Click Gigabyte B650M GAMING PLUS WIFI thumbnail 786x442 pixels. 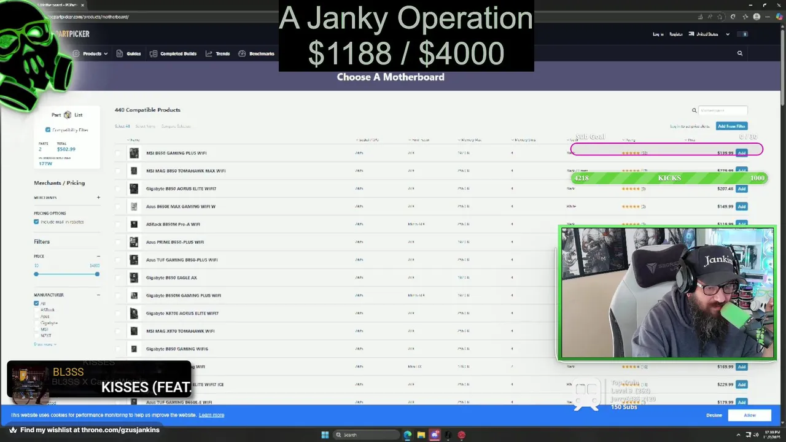pyautogui.click(x=134, y=295)
